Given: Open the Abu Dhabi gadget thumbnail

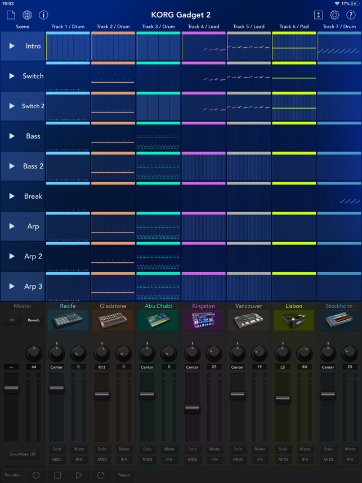Looking at the screenshot, I should 158,320.
